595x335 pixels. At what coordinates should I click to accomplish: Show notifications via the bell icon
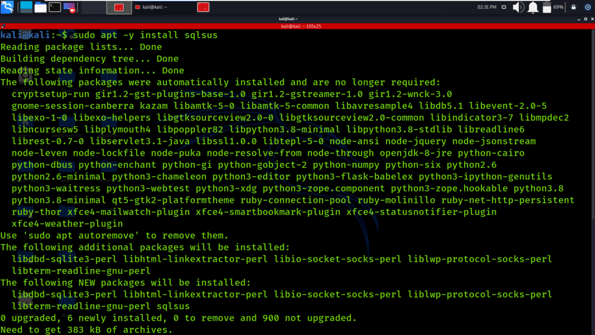tap(533, 7)
